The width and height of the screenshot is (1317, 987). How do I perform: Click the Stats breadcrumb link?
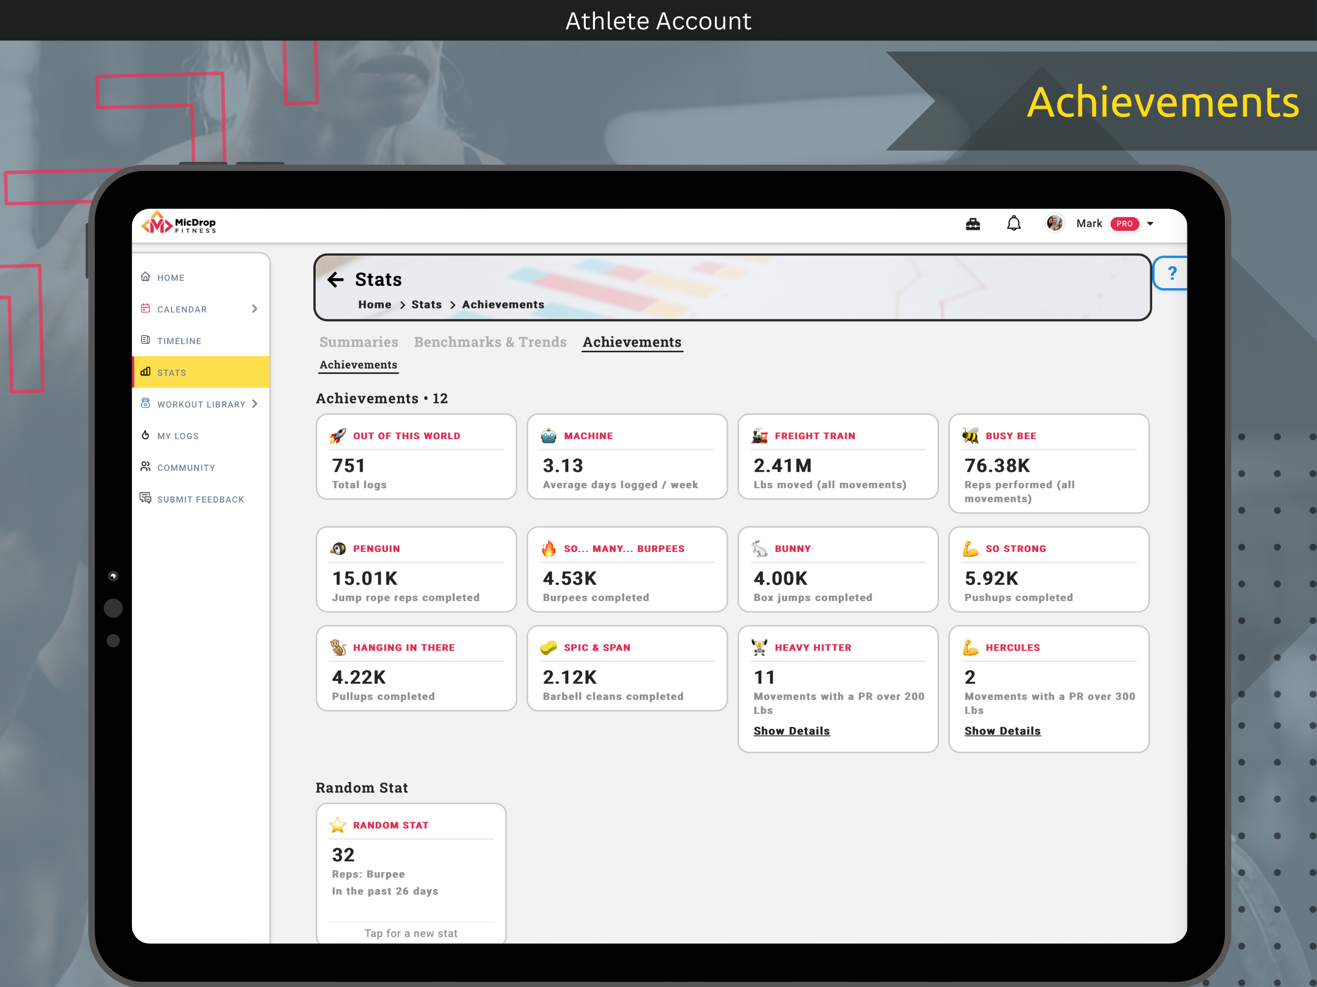[x=426, y=304]
